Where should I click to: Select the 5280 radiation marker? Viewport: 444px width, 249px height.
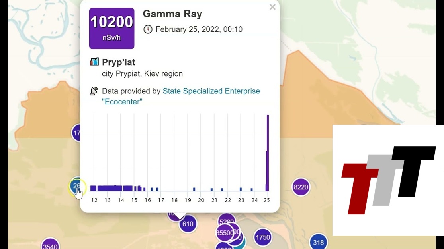pos(227,222)
